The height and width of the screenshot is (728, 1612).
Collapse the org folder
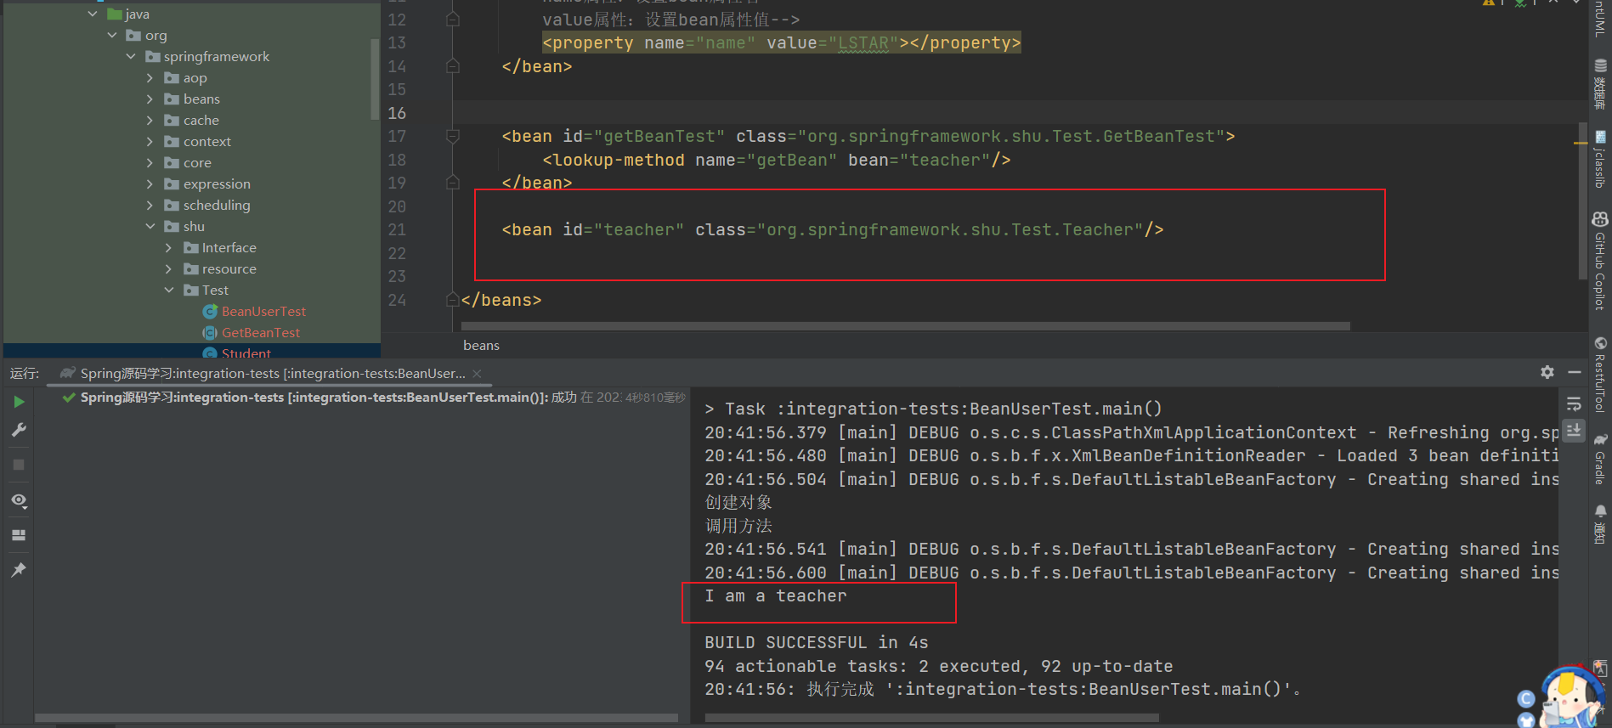click(x=112, y=35)
